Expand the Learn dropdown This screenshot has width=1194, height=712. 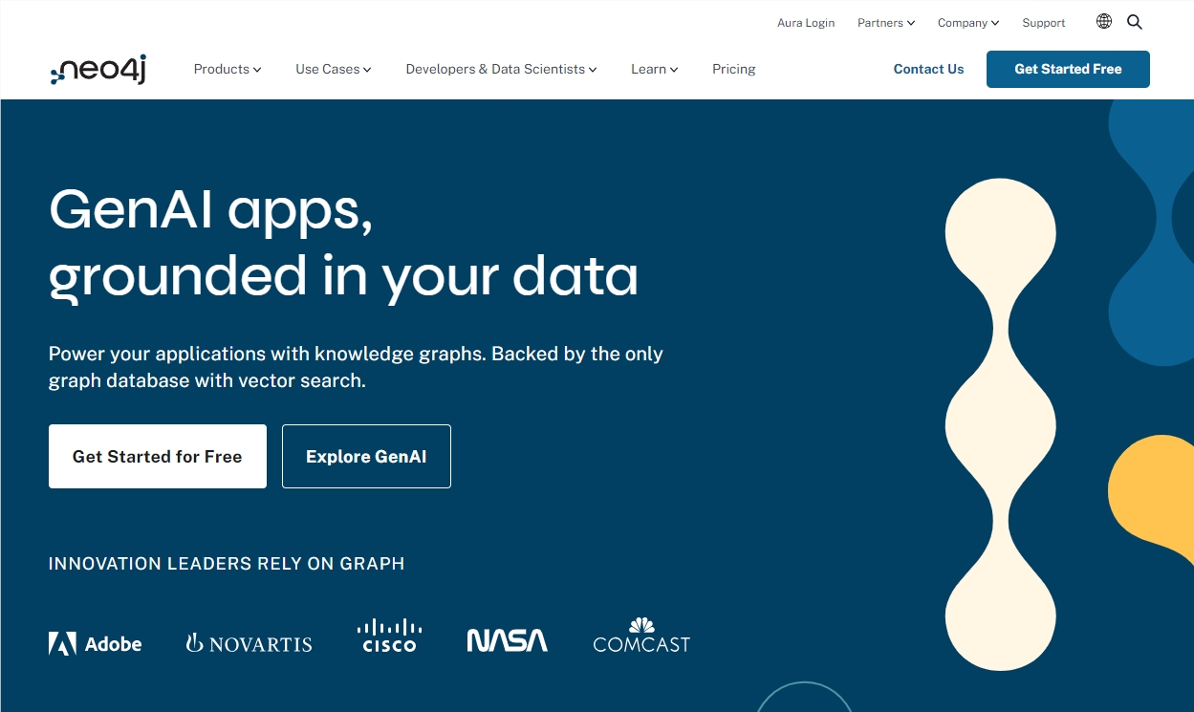(654, 69)
